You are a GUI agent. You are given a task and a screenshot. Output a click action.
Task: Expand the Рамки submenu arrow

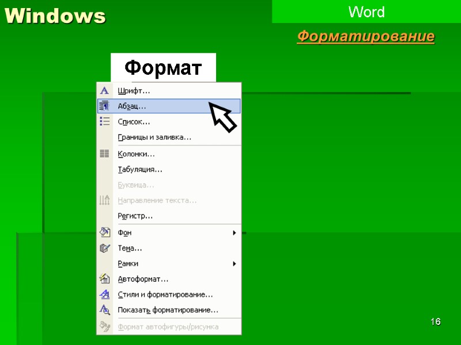tap(235, 264)
